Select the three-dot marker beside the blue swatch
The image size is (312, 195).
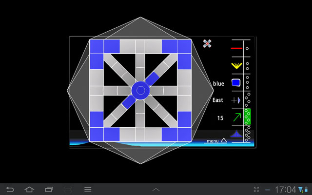pos(247,82)
